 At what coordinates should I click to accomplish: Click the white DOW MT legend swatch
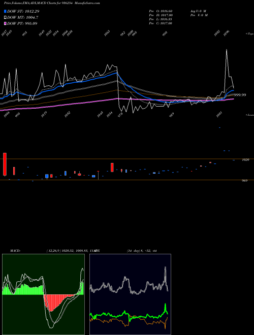[x=6, y=17]
